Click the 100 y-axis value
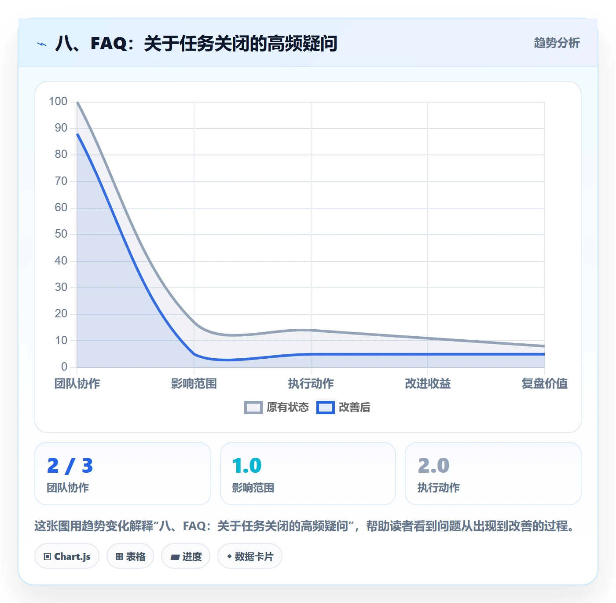Screen dimensions: 616x603 click(x=58, y=102)
